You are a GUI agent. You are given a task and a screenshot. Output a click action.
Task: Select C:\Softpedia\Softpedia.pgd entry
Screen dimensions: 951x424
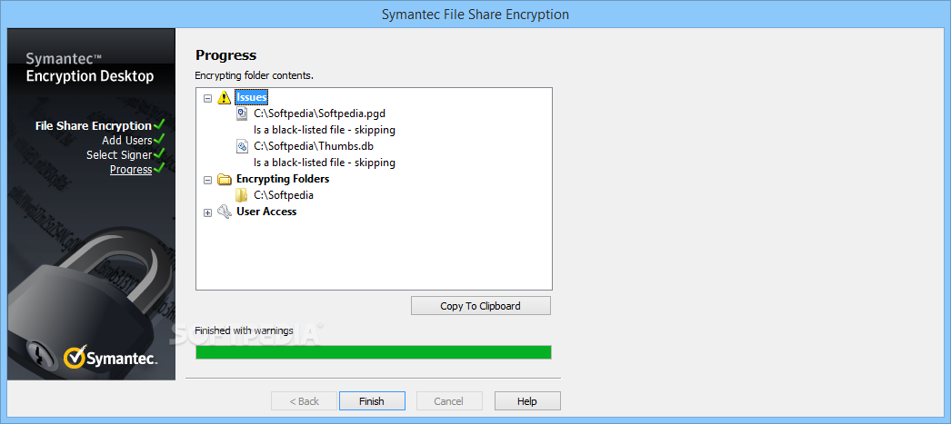tap(320, 113)
